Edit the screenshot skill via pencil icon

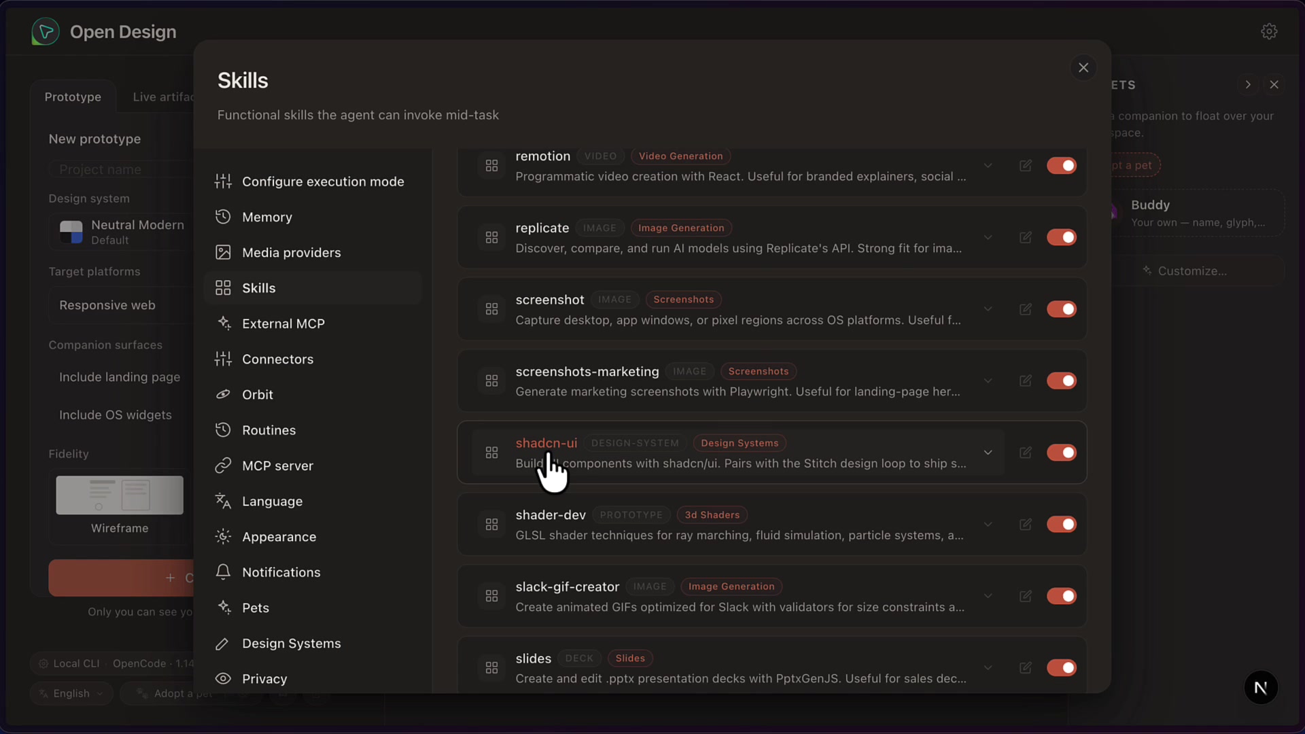(x=1026, y=309)
